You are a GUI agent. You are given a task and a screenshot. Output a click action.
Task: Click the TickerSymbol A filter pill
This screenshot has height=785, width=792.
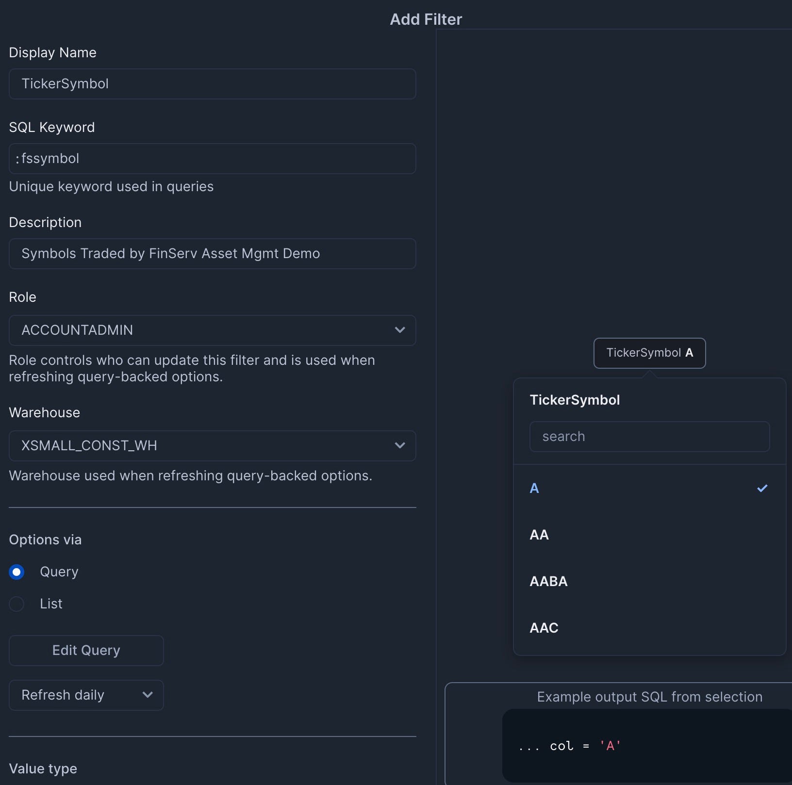[x=649, y=353]
